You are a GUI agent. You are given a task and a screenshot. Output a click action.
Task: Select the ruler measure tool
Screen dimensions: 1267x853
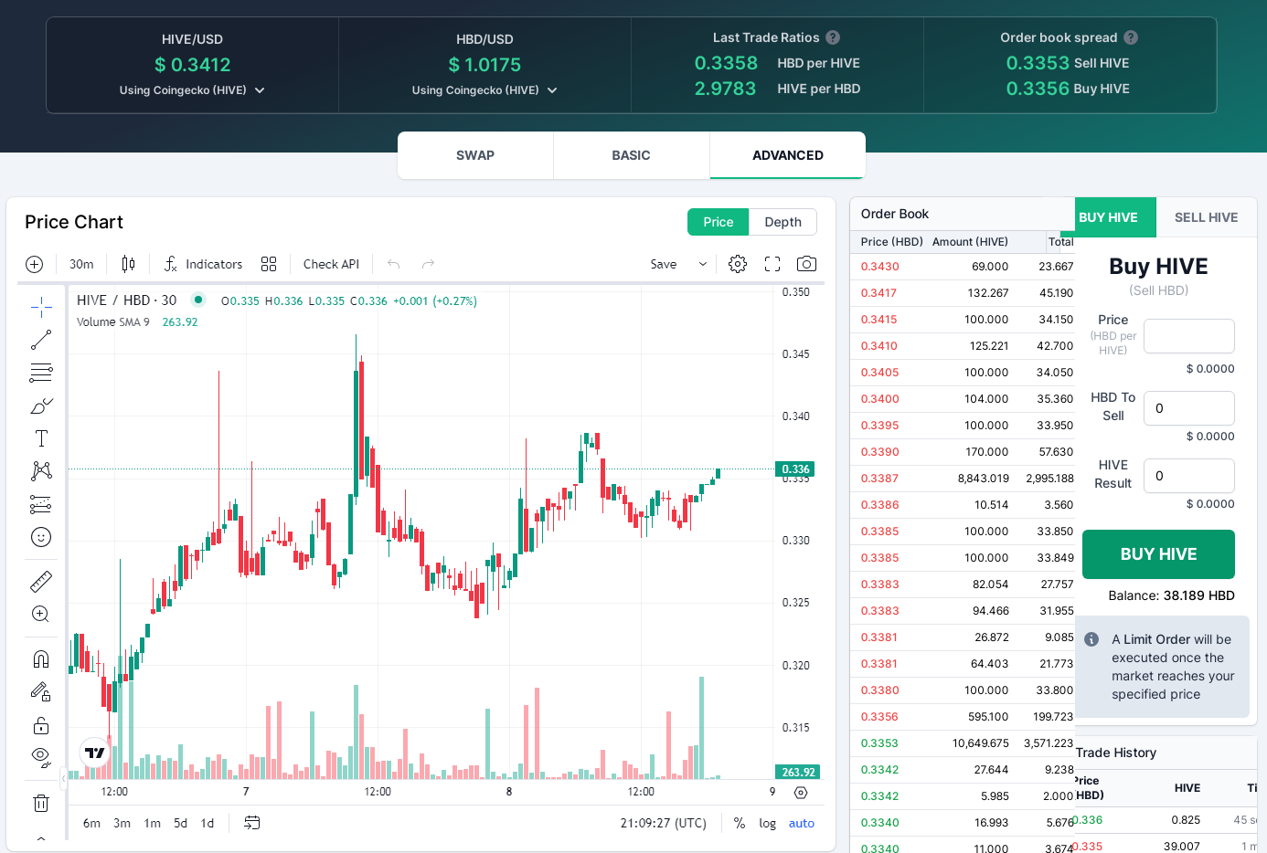[x=41, y=581]
